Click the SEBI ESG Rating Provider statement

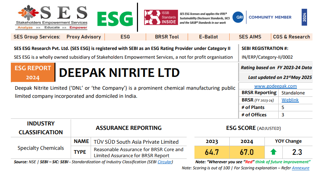click(x=122, y=48)
